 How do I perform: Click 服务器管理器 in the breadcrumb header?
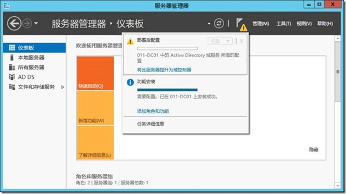click(79, 24)
